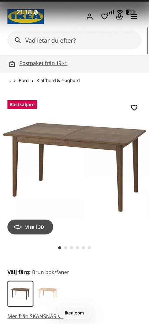Save table to favorites with heart icon
This screenshot has height=324, width=149.
pyautogui.click(x=134, y=107)
